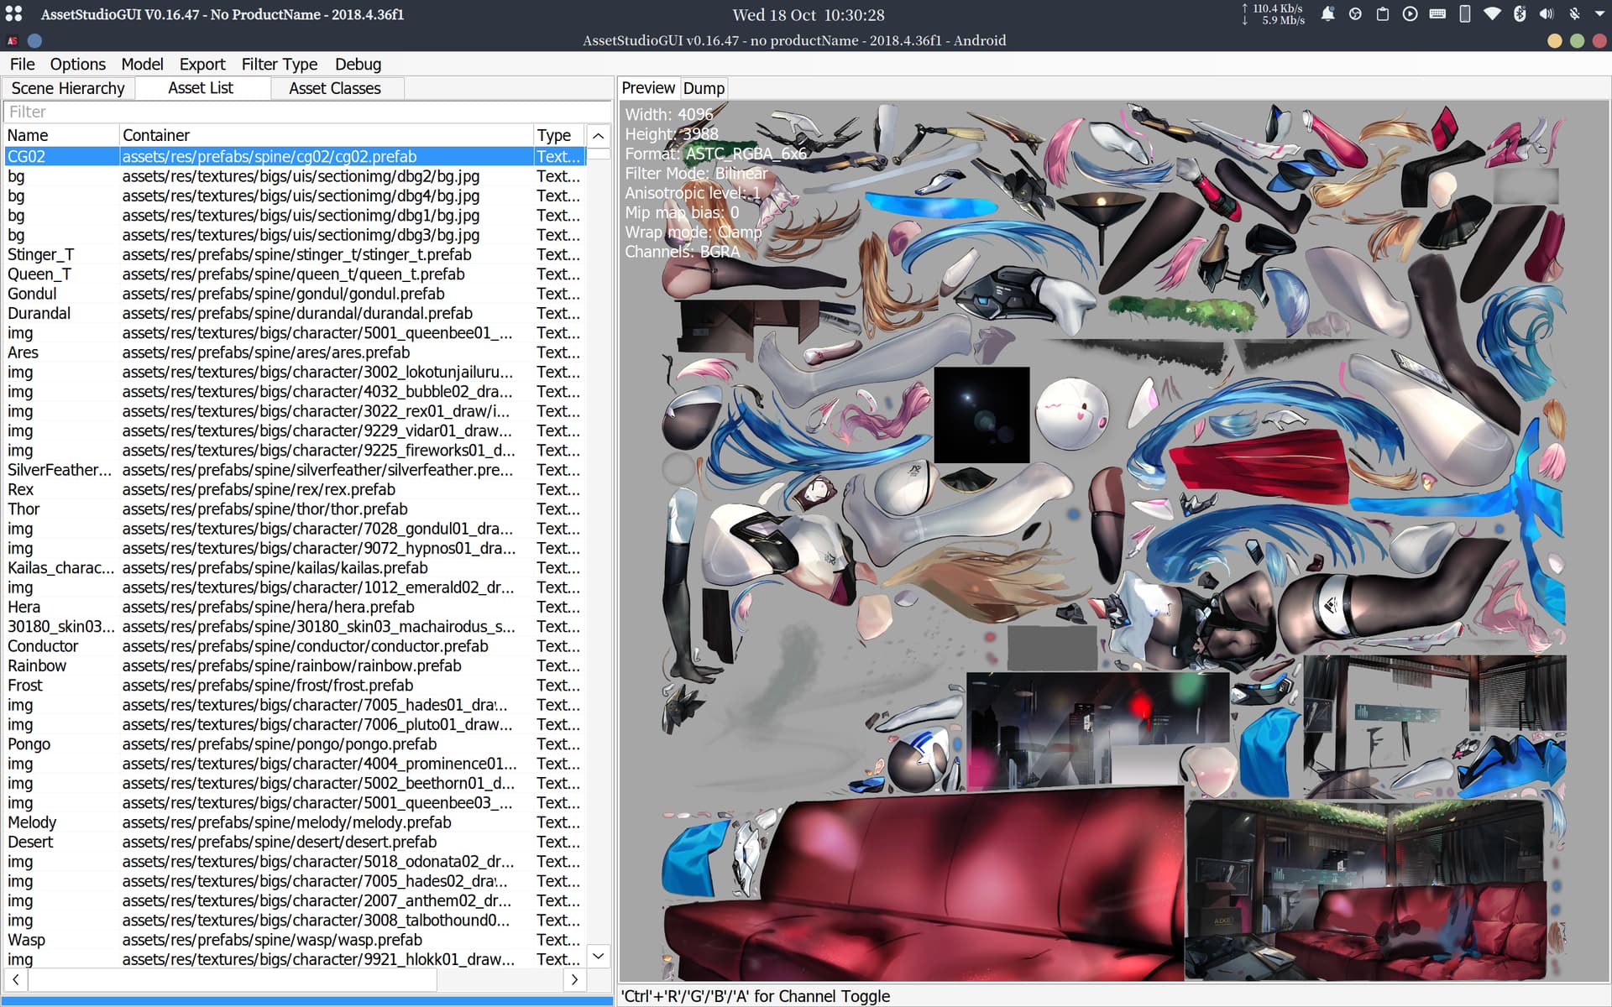The image size is (1612, 1007).
Task: Select the Ares asset row
Action: pos(295,352)
